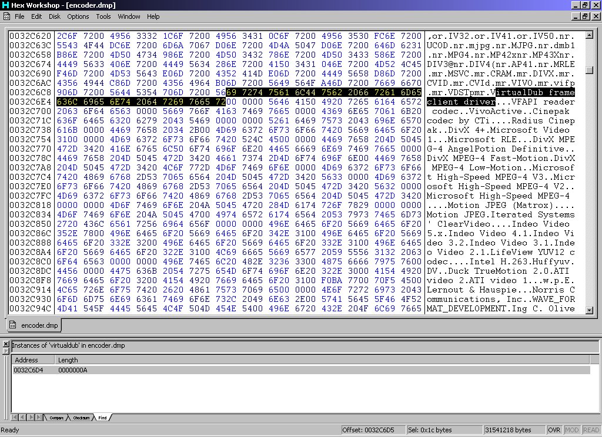
Task: Click the panel title "Instances of 'virtualdub' in encoder.dmp"
Action: coord(68,345)
